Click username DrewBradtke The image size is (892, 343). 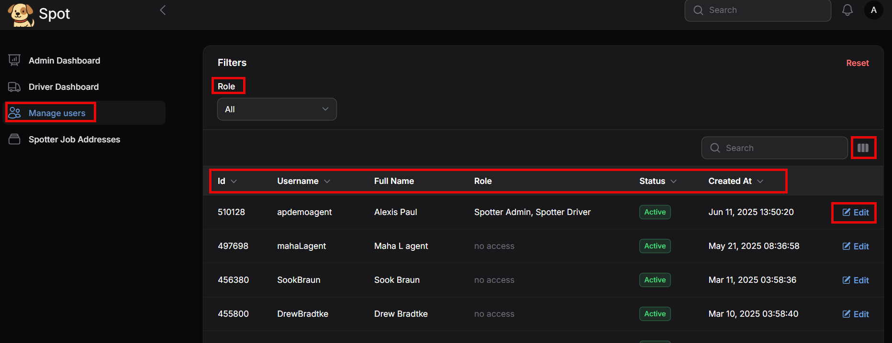pos(302,314)
